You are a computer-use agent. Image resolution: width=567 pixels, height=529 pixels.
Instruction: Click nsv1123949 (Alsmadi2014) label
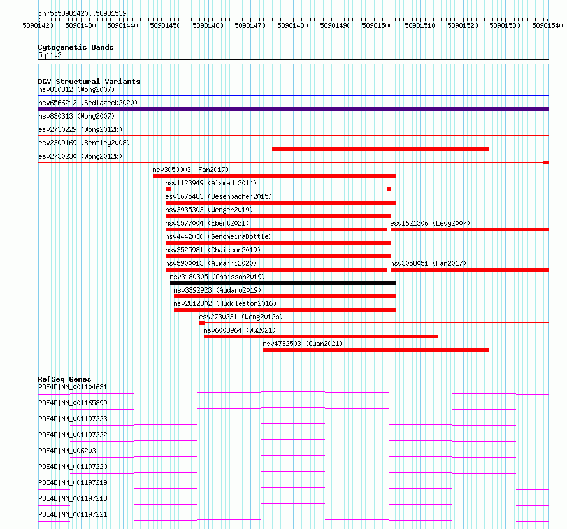tap(211, 183)
